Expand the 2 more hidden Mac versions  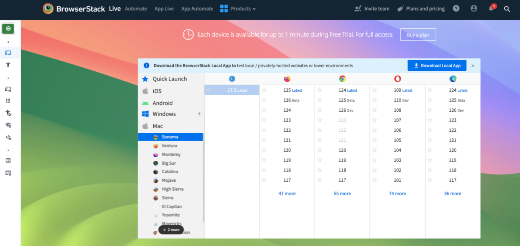point(171,229)
